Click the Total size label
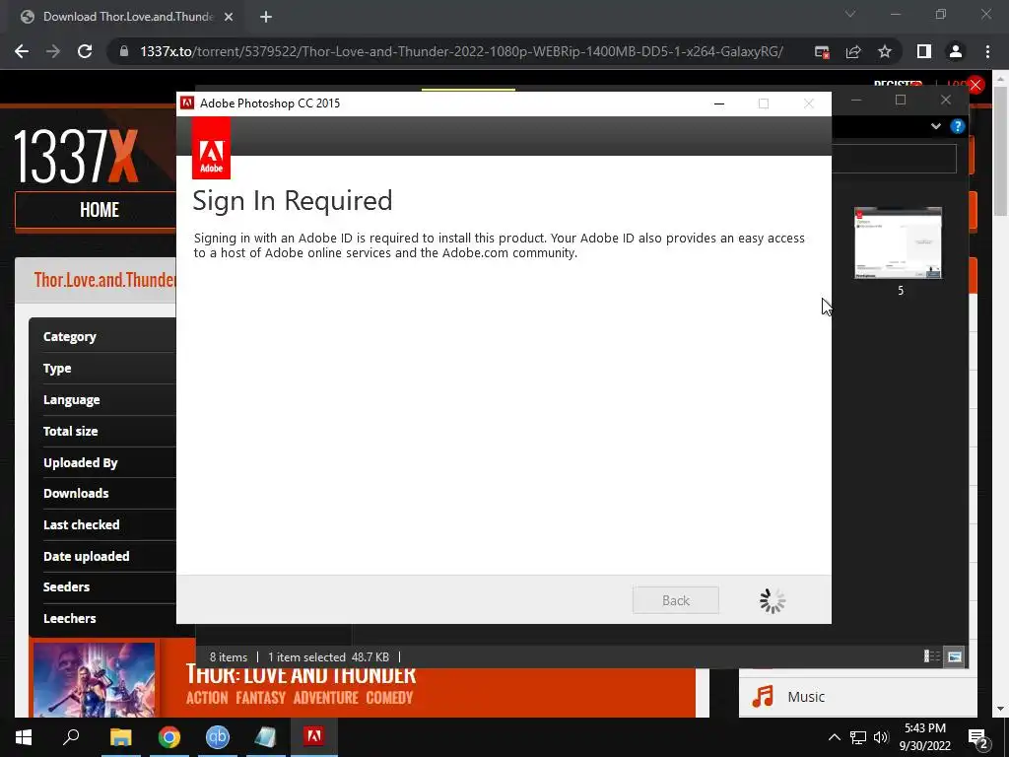 70,432
